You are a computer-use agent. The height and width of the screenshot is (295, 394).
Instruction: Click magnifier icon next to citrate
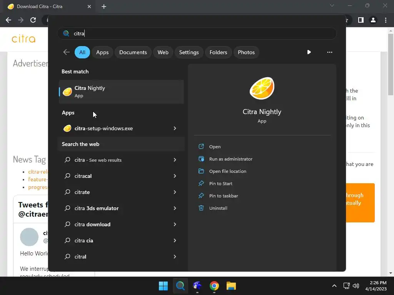[67, 192]
